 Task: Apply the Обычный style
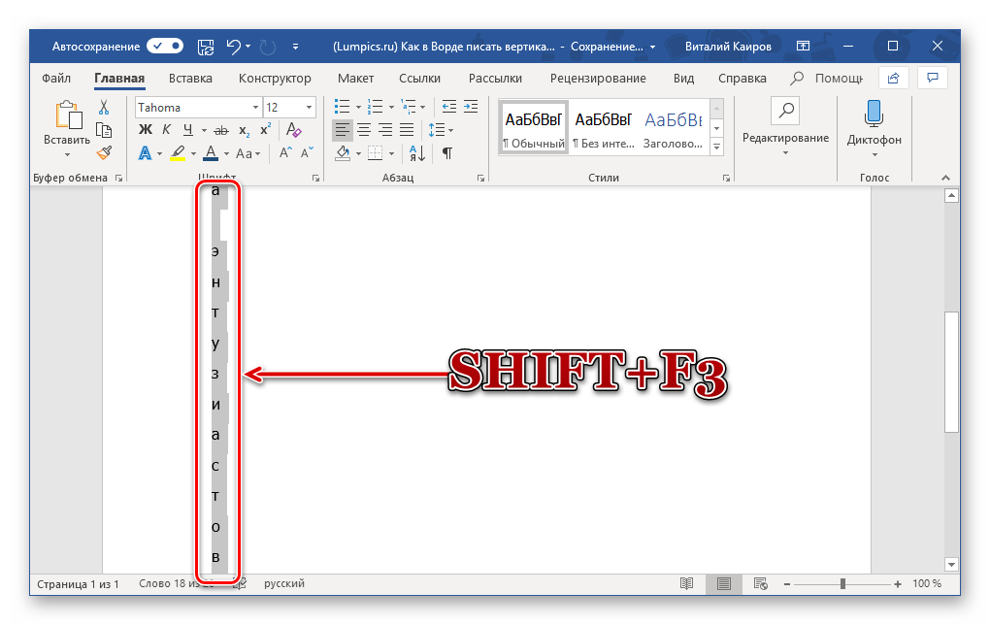pos(533,127)
